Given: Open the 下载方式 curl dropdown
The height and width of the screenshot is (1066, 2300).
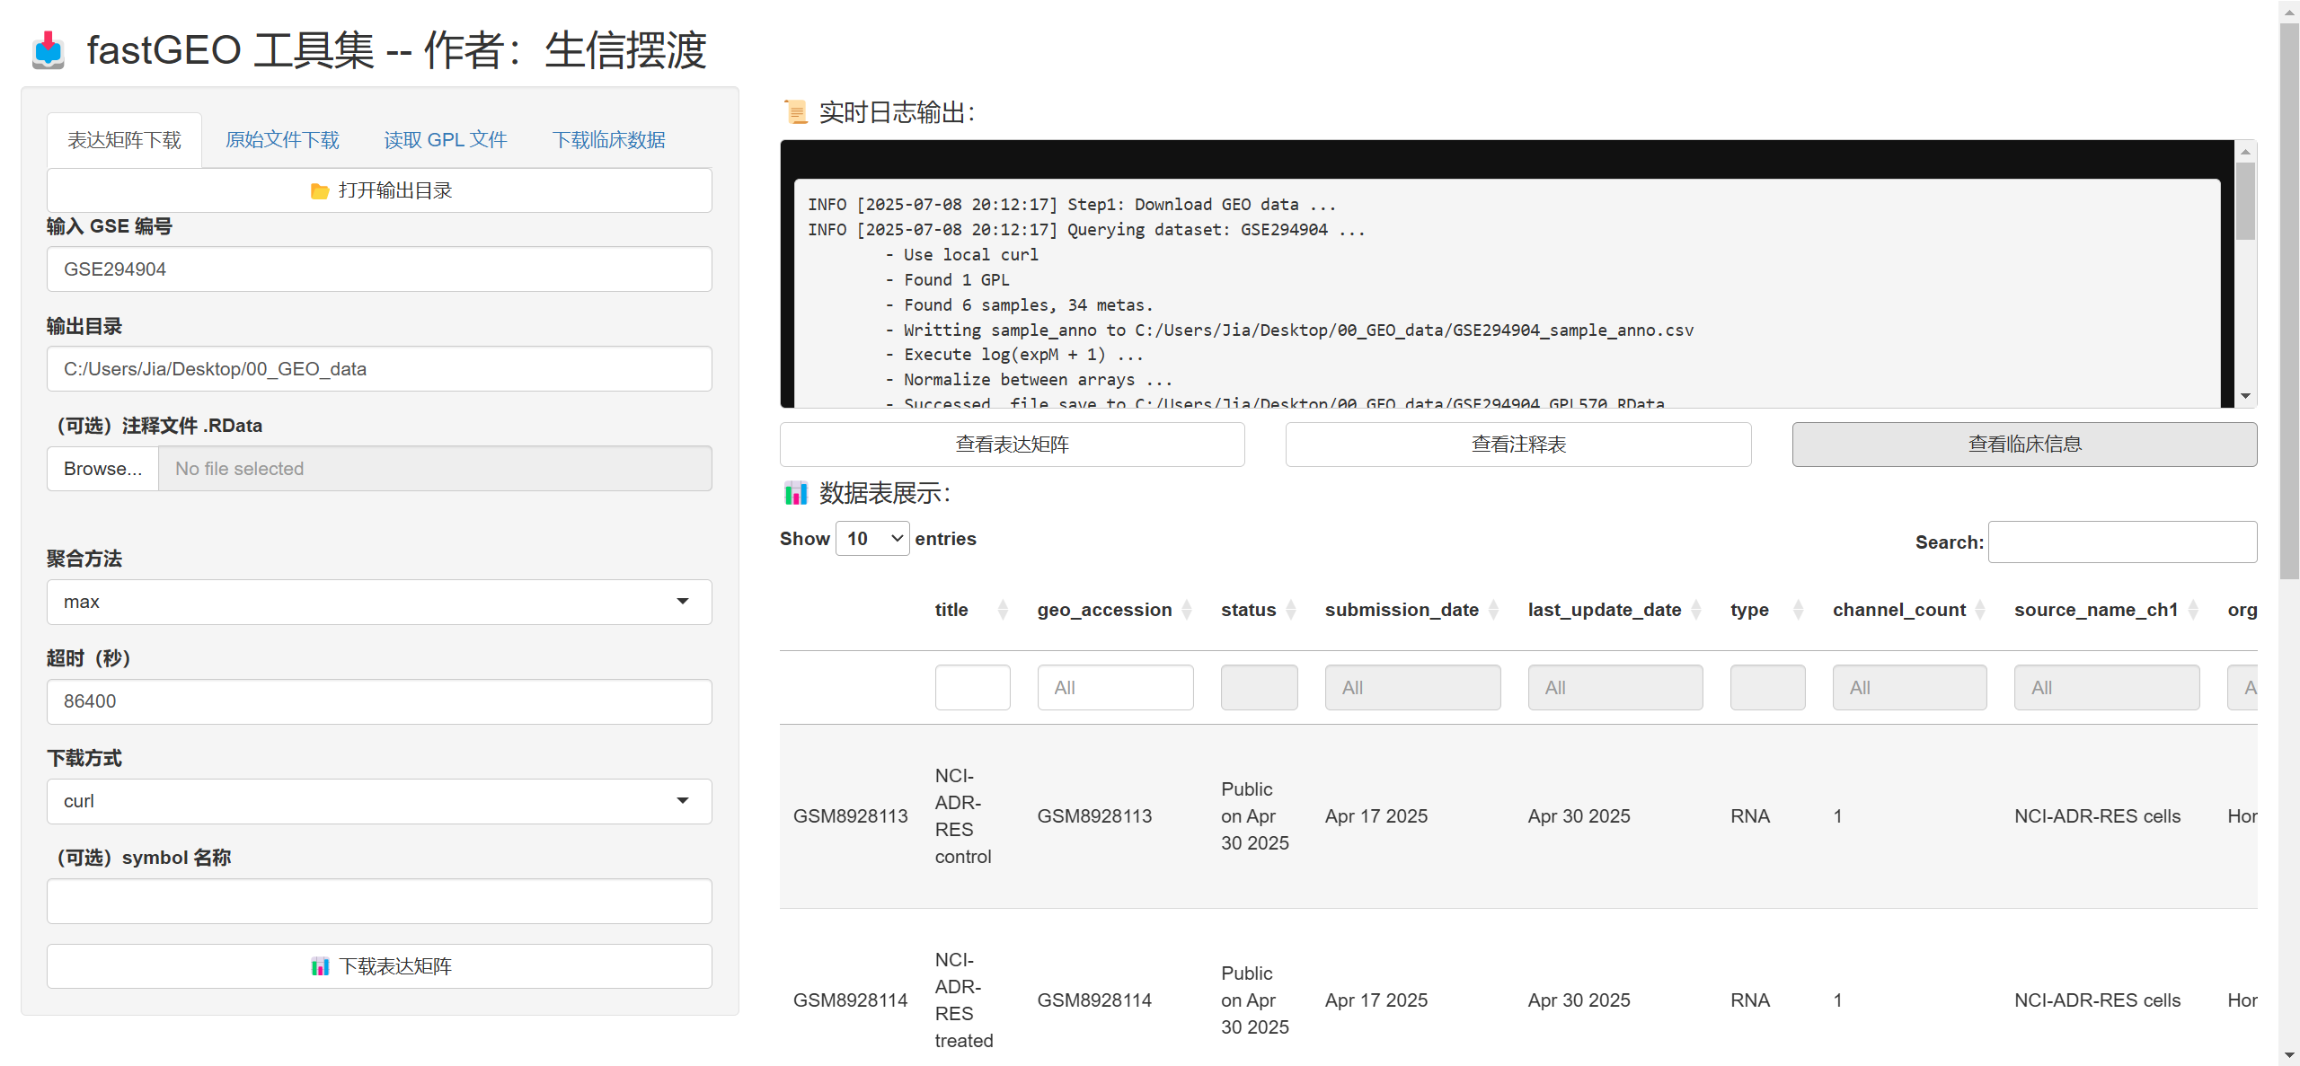Looking at the screenshot, I should [379, 801].
